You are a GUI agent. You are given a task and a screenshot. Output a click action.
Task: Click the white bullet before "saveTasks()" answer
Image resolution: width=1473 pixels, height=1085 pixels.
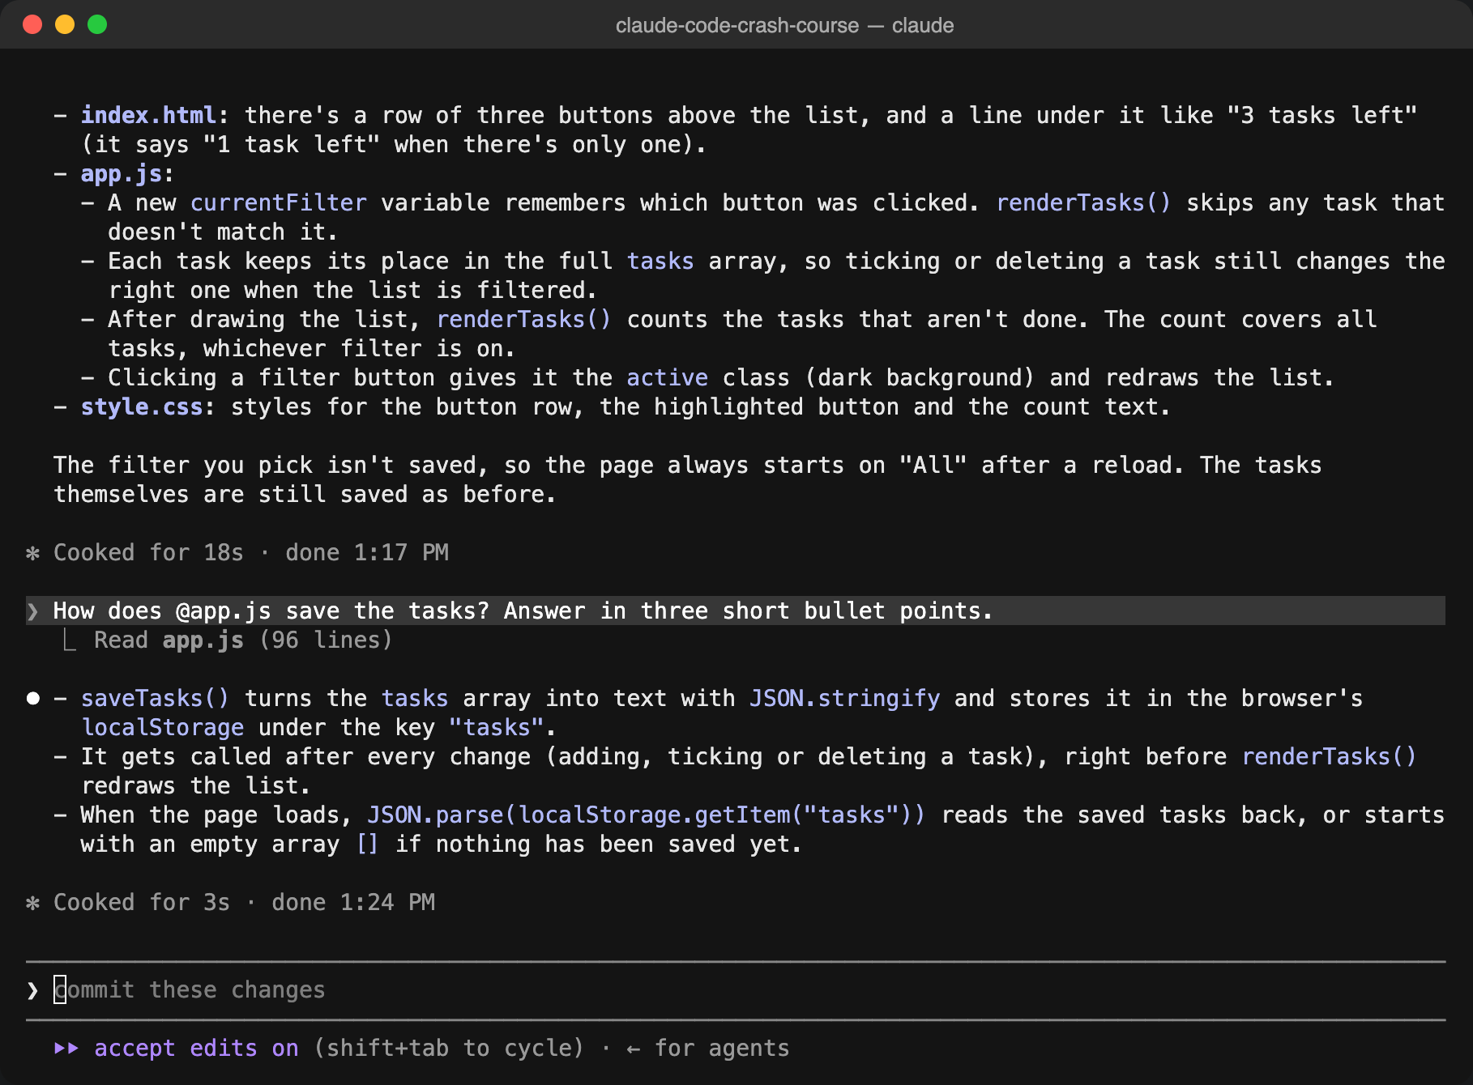33,698
